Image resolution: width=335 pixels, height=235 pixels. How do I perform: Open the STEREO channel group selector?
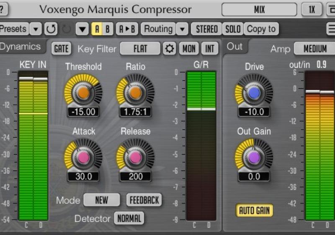click(206, 29)
